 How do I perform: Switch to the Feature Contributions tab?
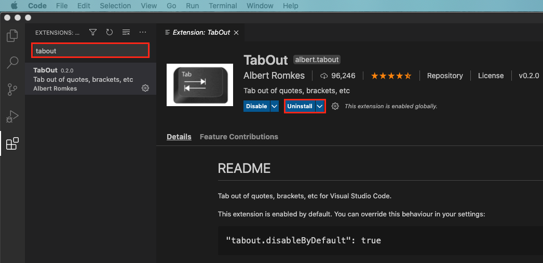(x=239, y=137)
